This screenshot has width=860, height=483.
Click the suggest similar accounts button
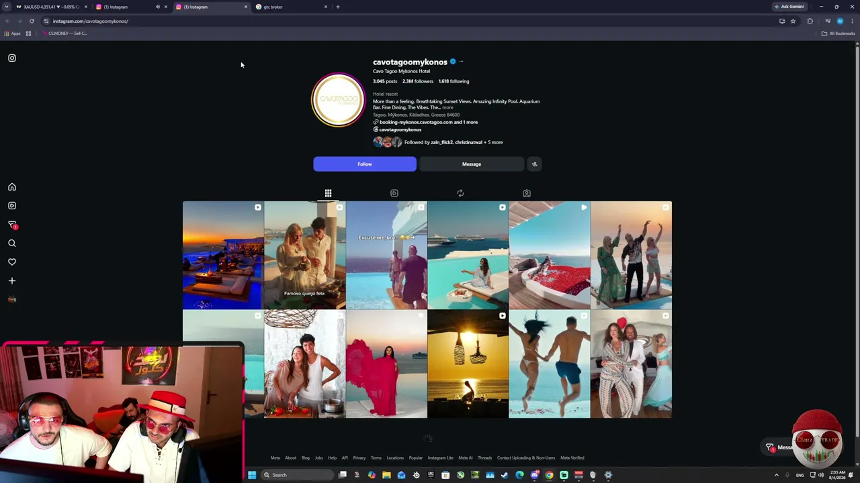pos(535,164)
